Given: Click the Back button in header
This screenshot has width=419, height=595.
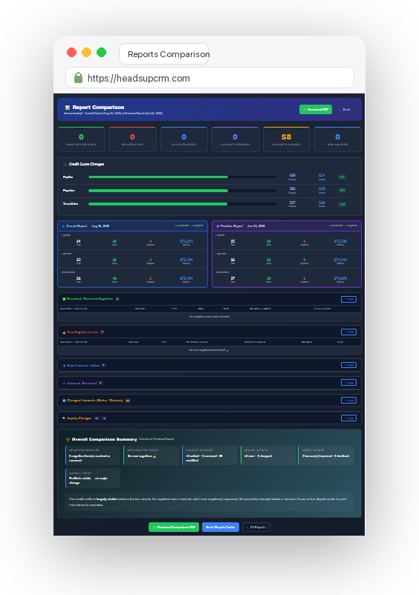Looking at the screenshot, I should coord(345,109).
